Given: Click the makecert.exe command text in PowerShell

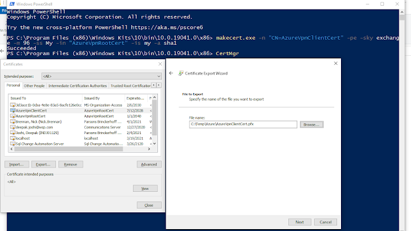Looking at the screenshot, I should pos(236,38).
